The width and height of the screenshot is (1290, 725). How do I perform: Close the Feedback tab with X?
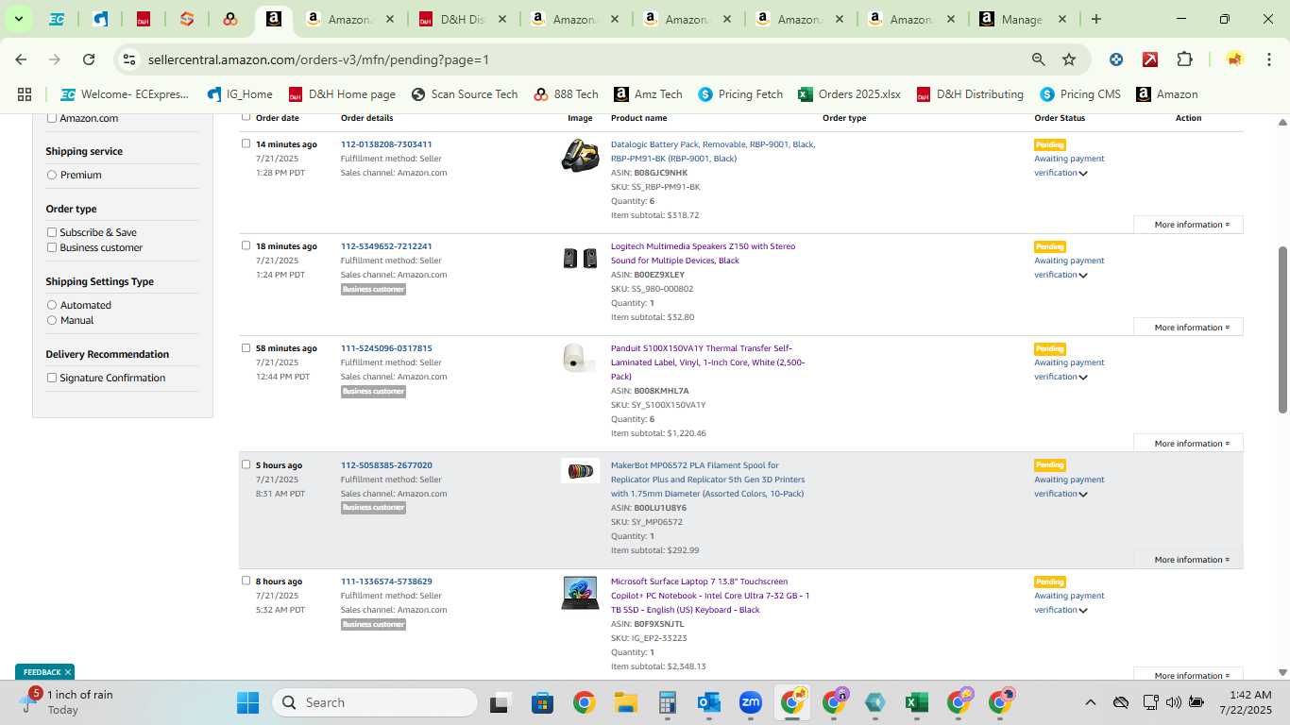[x=68, y=672]
